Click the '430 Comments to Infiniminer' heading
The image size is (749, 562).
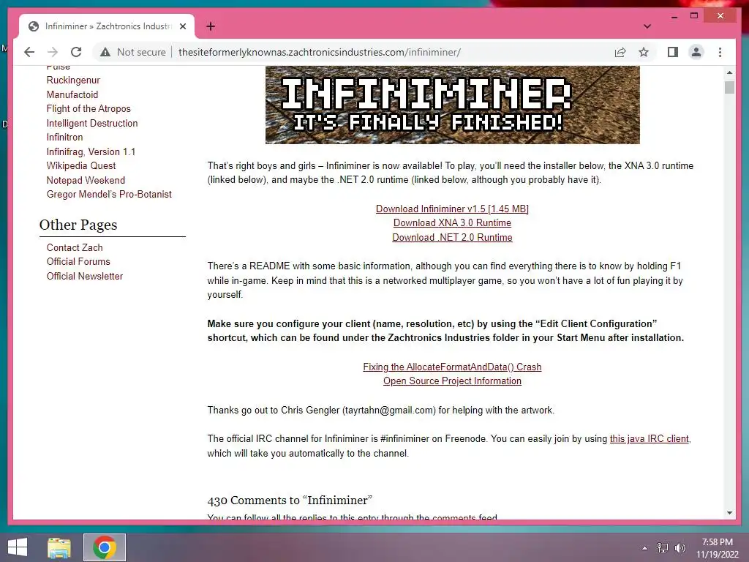click(x=290, y=501)
